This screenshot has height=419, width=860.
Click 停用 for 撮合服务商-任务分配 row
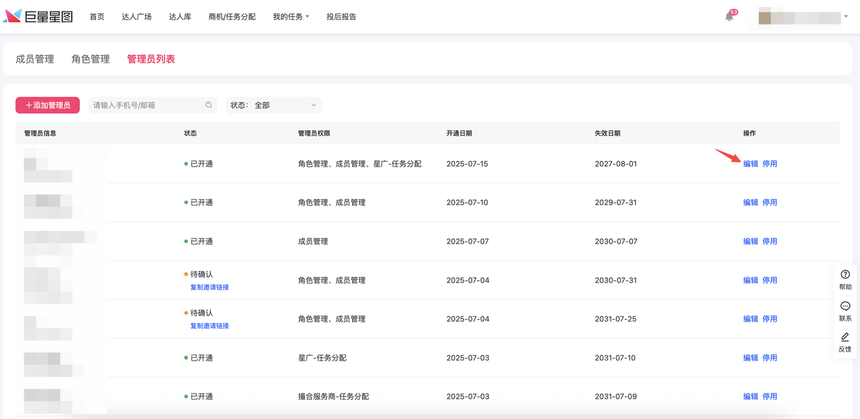point(769,397)
